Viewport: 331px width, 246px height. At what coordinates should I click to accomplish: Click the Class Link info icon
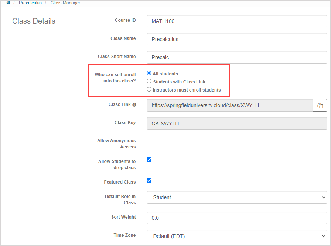pyautogui.click(x=134, y=105)
